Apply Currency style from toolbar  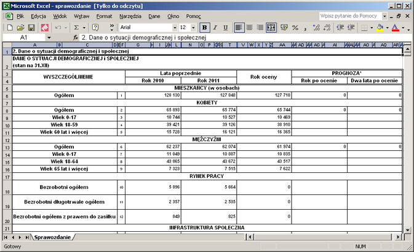coord(285,28)
